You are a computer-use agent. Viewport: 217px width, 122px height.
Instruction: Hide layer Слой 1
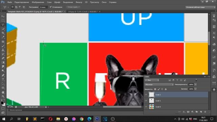146,101
